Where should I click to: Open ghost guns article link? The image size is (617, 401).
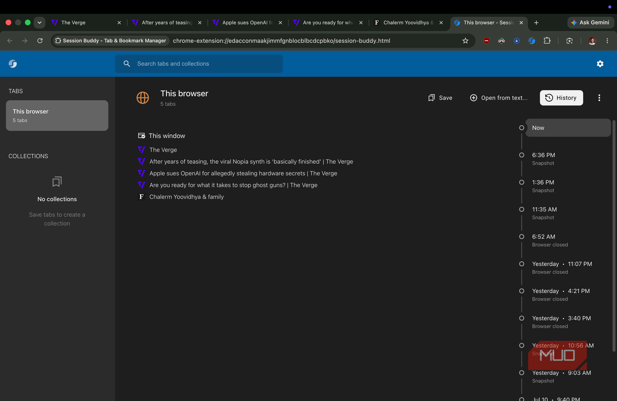(233, 185)
